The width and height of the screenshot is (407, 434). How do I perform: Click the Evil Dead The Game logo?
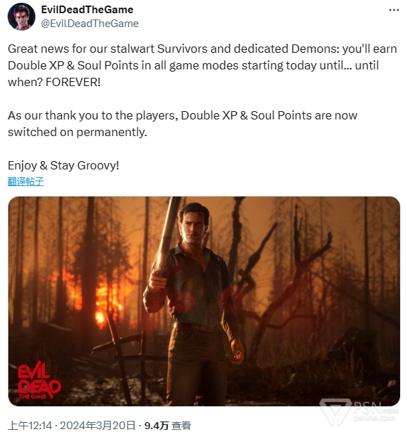tap(39, 381)
